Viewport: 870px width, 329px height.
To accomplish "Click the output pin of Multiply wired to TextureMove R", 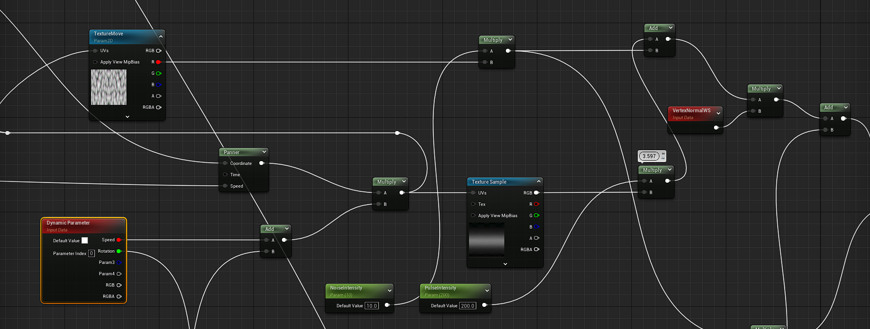I will 508,51.
